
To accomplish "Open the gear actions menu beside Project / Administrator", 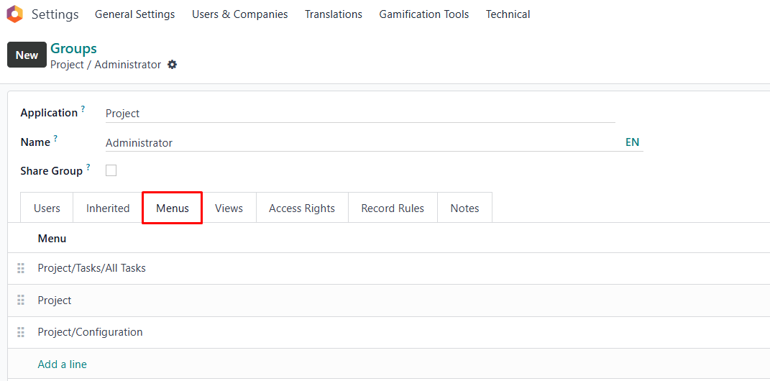I will coord(172,65).
